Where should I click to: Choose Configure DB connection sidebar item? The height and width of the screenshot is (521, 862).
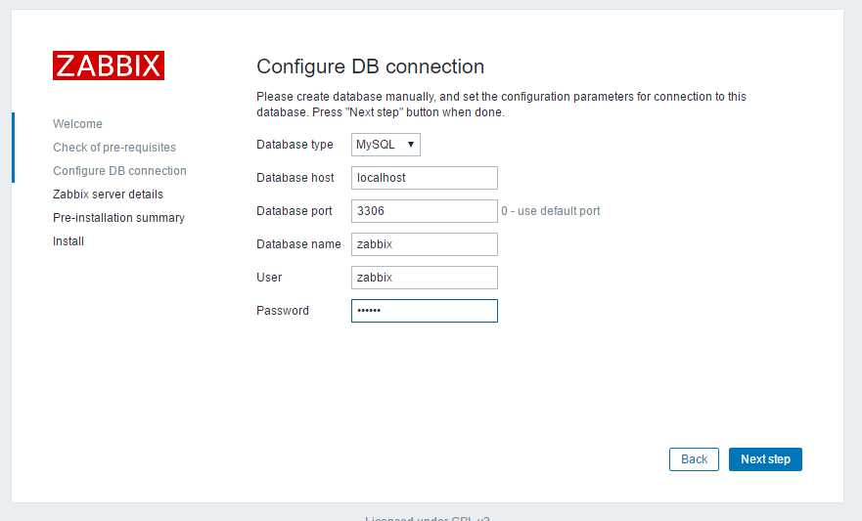tap(119, 171)
